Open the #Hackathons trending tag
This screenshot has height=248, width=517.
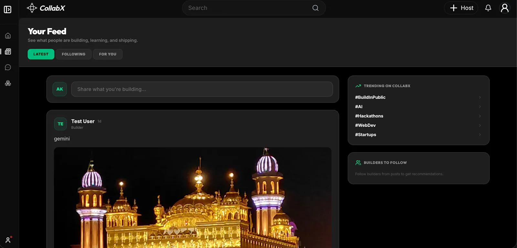[369, 116]
